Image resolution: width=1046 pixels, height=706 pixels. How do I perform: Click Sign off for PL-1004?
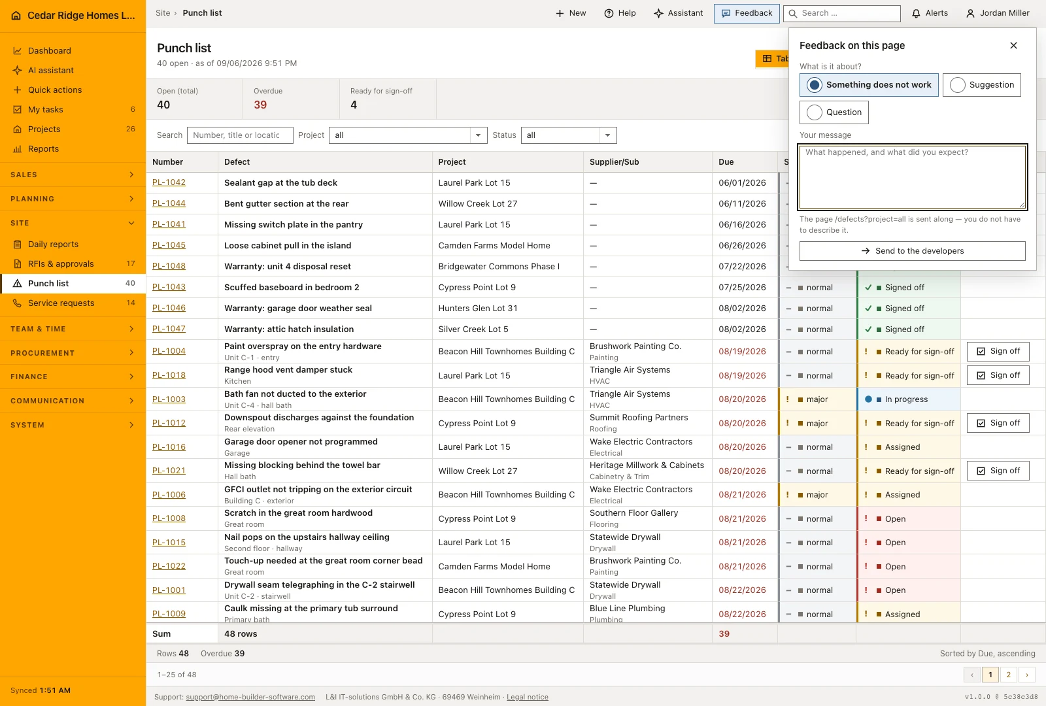coord(998,352)
